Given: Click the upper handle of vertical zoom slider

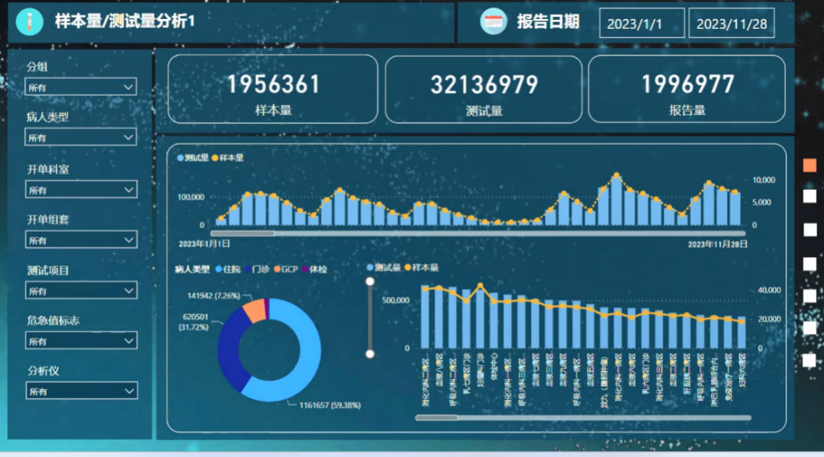Looking at the screenshot, I should click(370, 282).
